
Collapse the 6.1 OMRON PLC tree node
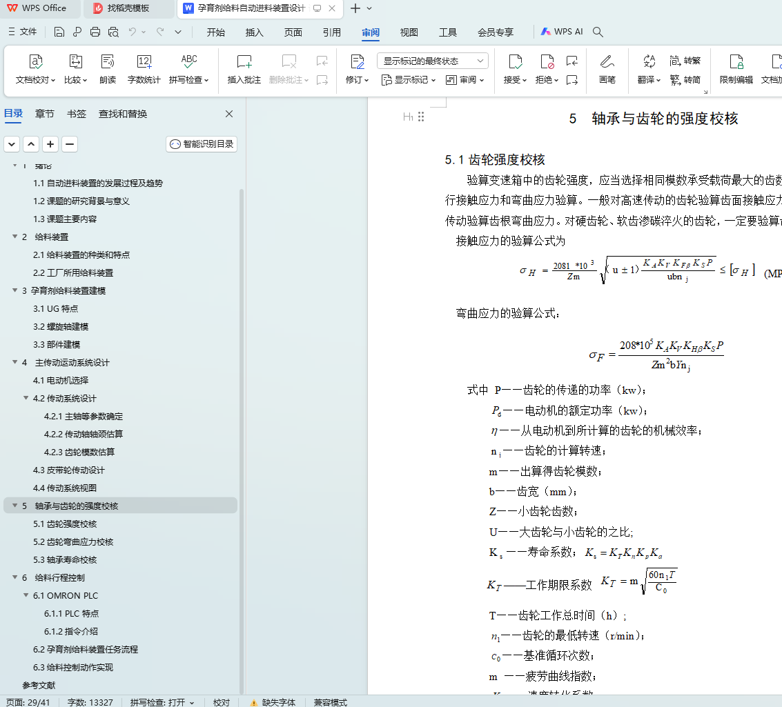[x=26, y=595]
